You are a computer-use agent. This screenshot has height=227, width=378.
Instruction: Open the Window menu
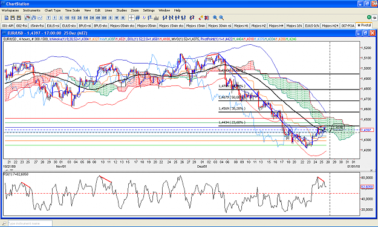point(164,10)
